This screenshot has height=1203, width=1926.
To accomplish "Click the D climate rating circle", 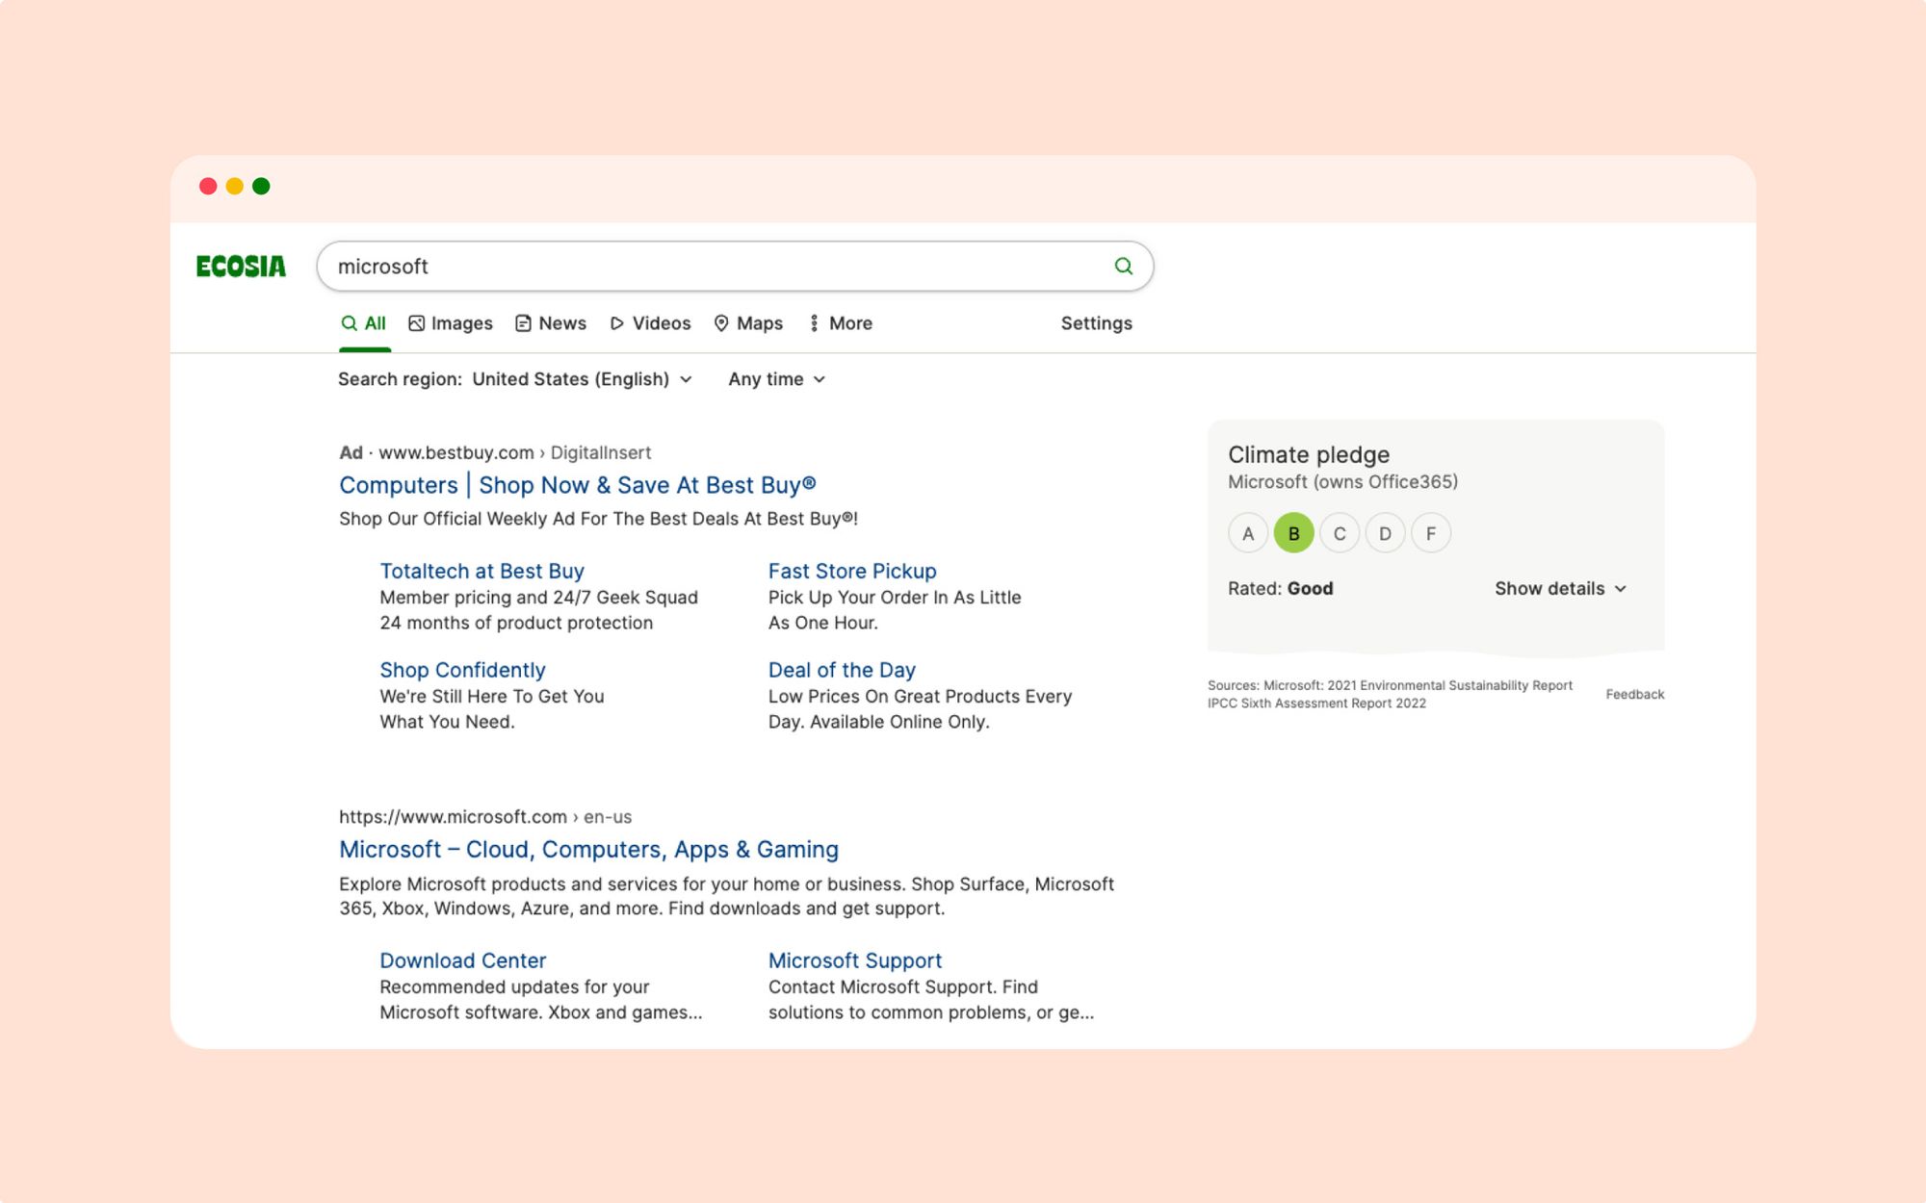I will point(1385,533).
